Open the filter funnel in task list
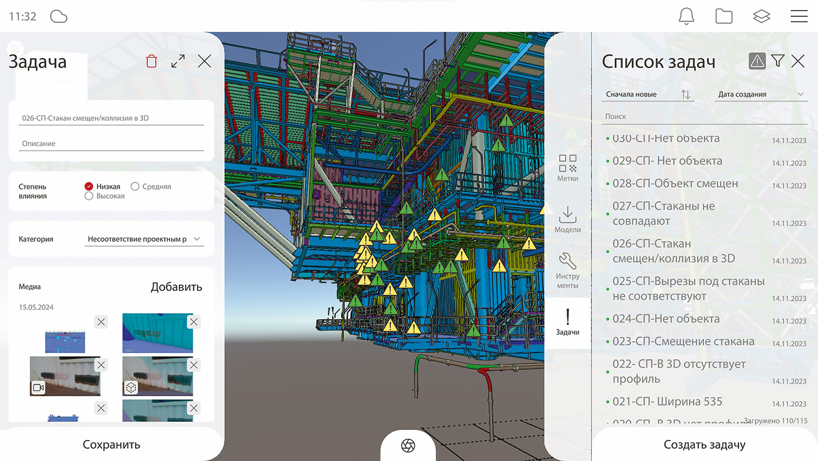This screenshot has width=818, height=461. click(777, 61)
